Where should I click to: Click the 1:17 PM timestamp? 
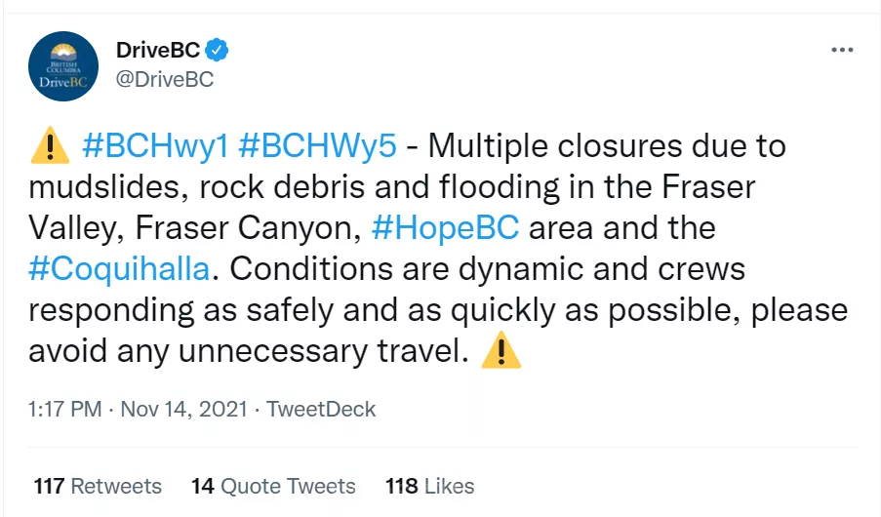[x=64, y=409]
